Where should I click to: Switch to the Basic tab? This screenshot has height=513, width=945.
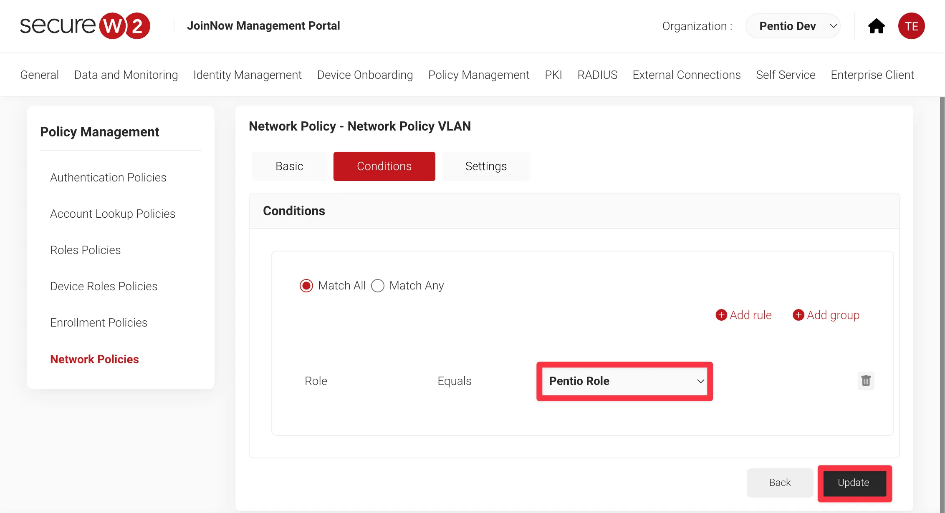pos(289,166)
